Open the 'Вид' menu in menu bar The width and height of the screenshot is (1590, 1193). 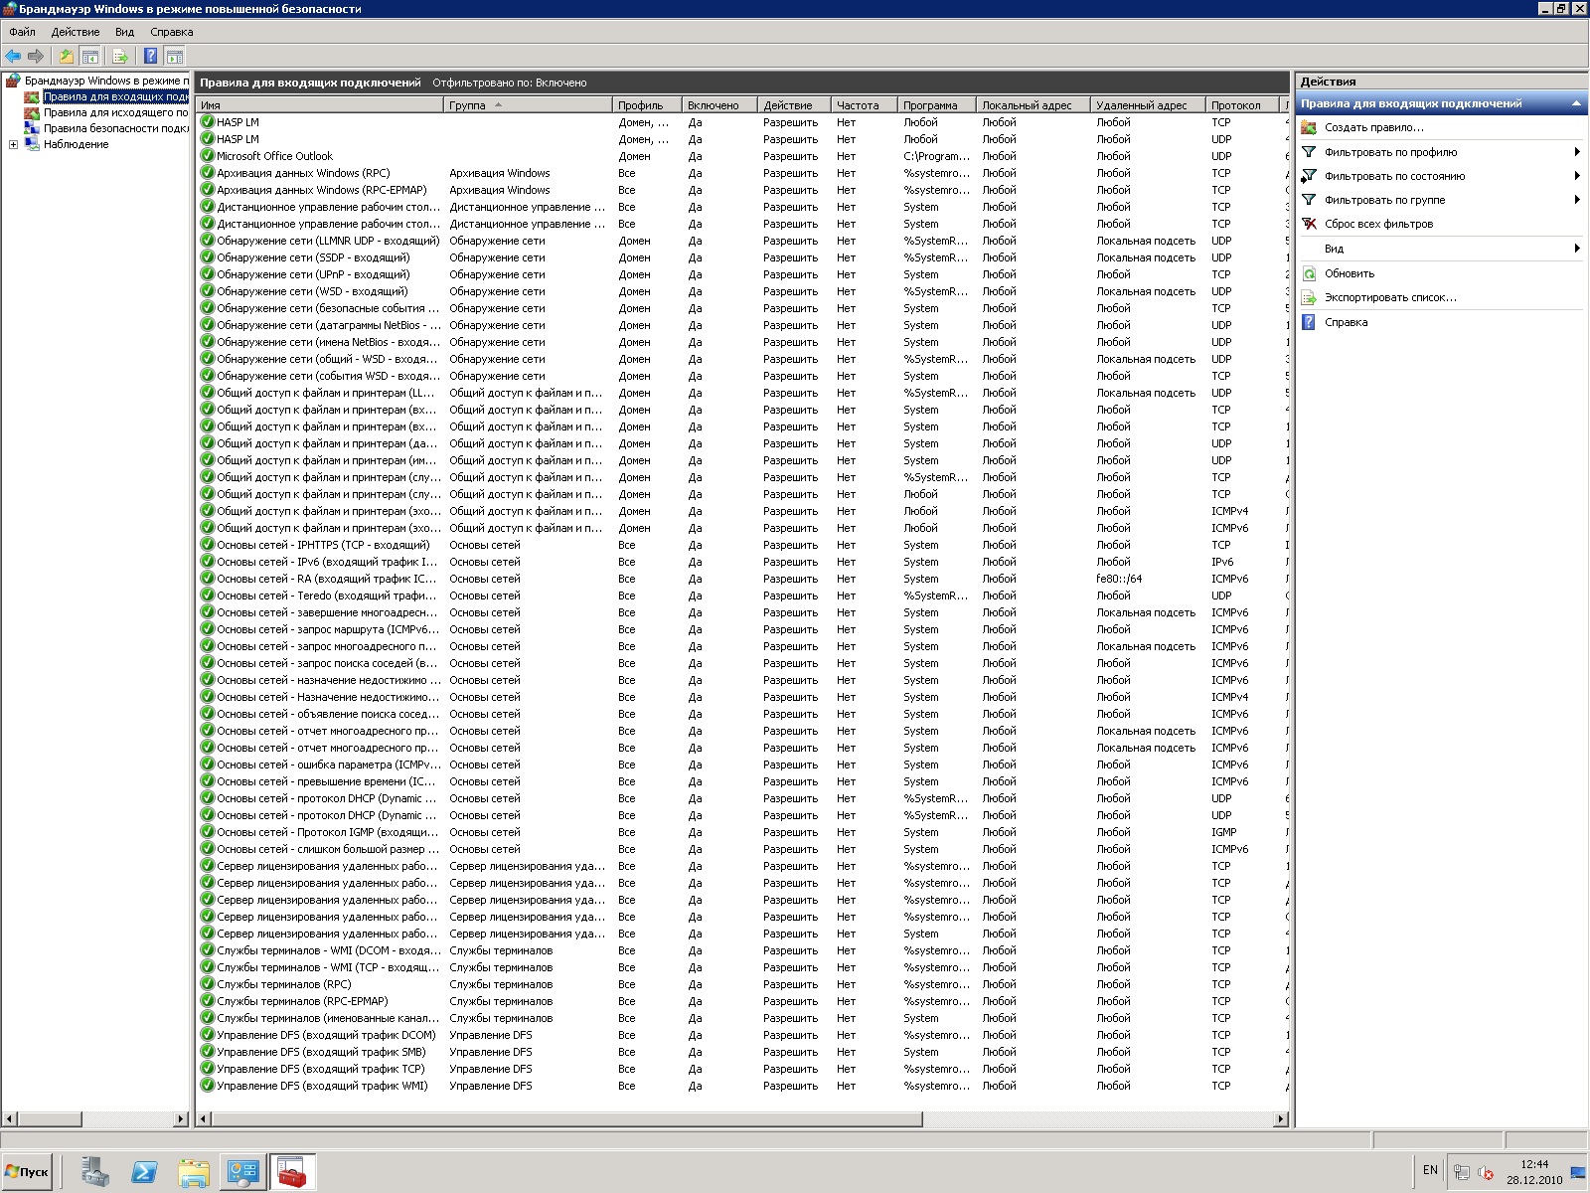point(124,32)
